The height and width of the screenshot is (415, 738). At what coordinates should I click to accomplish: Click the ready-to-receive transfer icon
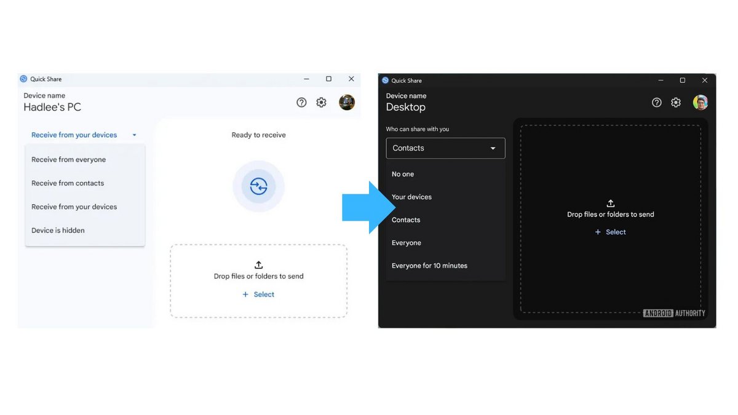pyautogui.click(x=258, y=186)
